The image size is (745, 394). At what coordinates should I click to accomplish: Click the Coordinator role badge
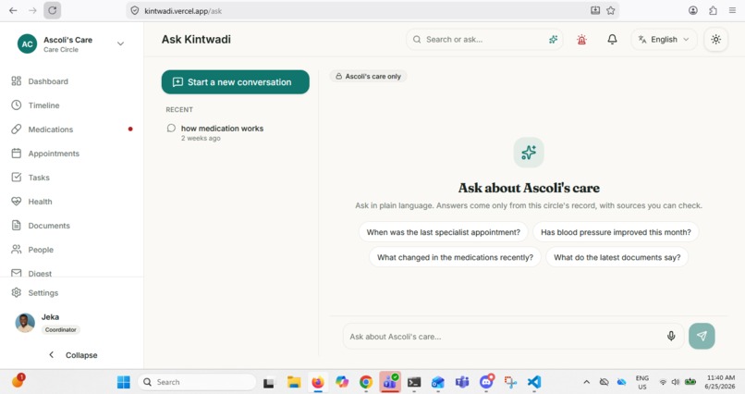(60, 329)
